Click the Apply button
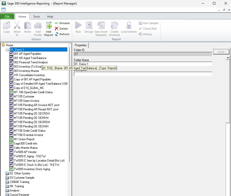The height and width of the screenshot is (196, 231). click(x=221, y=52)
